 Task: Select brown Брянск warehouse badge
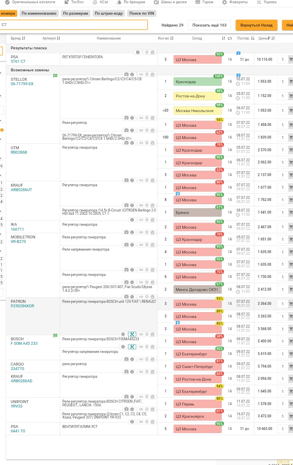tap(197, 213)
